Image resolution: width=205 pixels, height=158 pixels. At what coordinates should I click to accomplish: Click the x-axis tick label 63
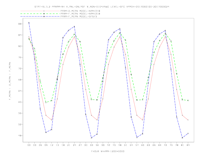click(148, 145)
